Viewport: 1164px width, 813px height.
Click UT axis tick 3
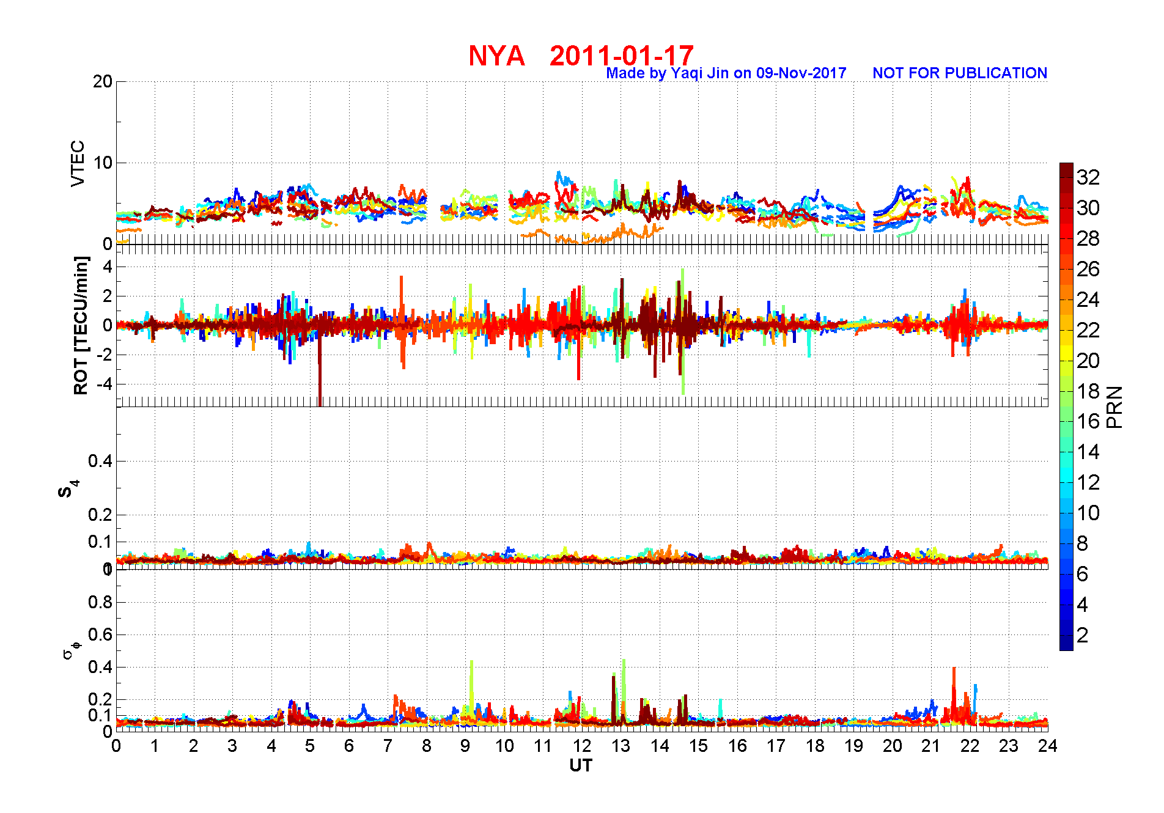pos(232,746)
